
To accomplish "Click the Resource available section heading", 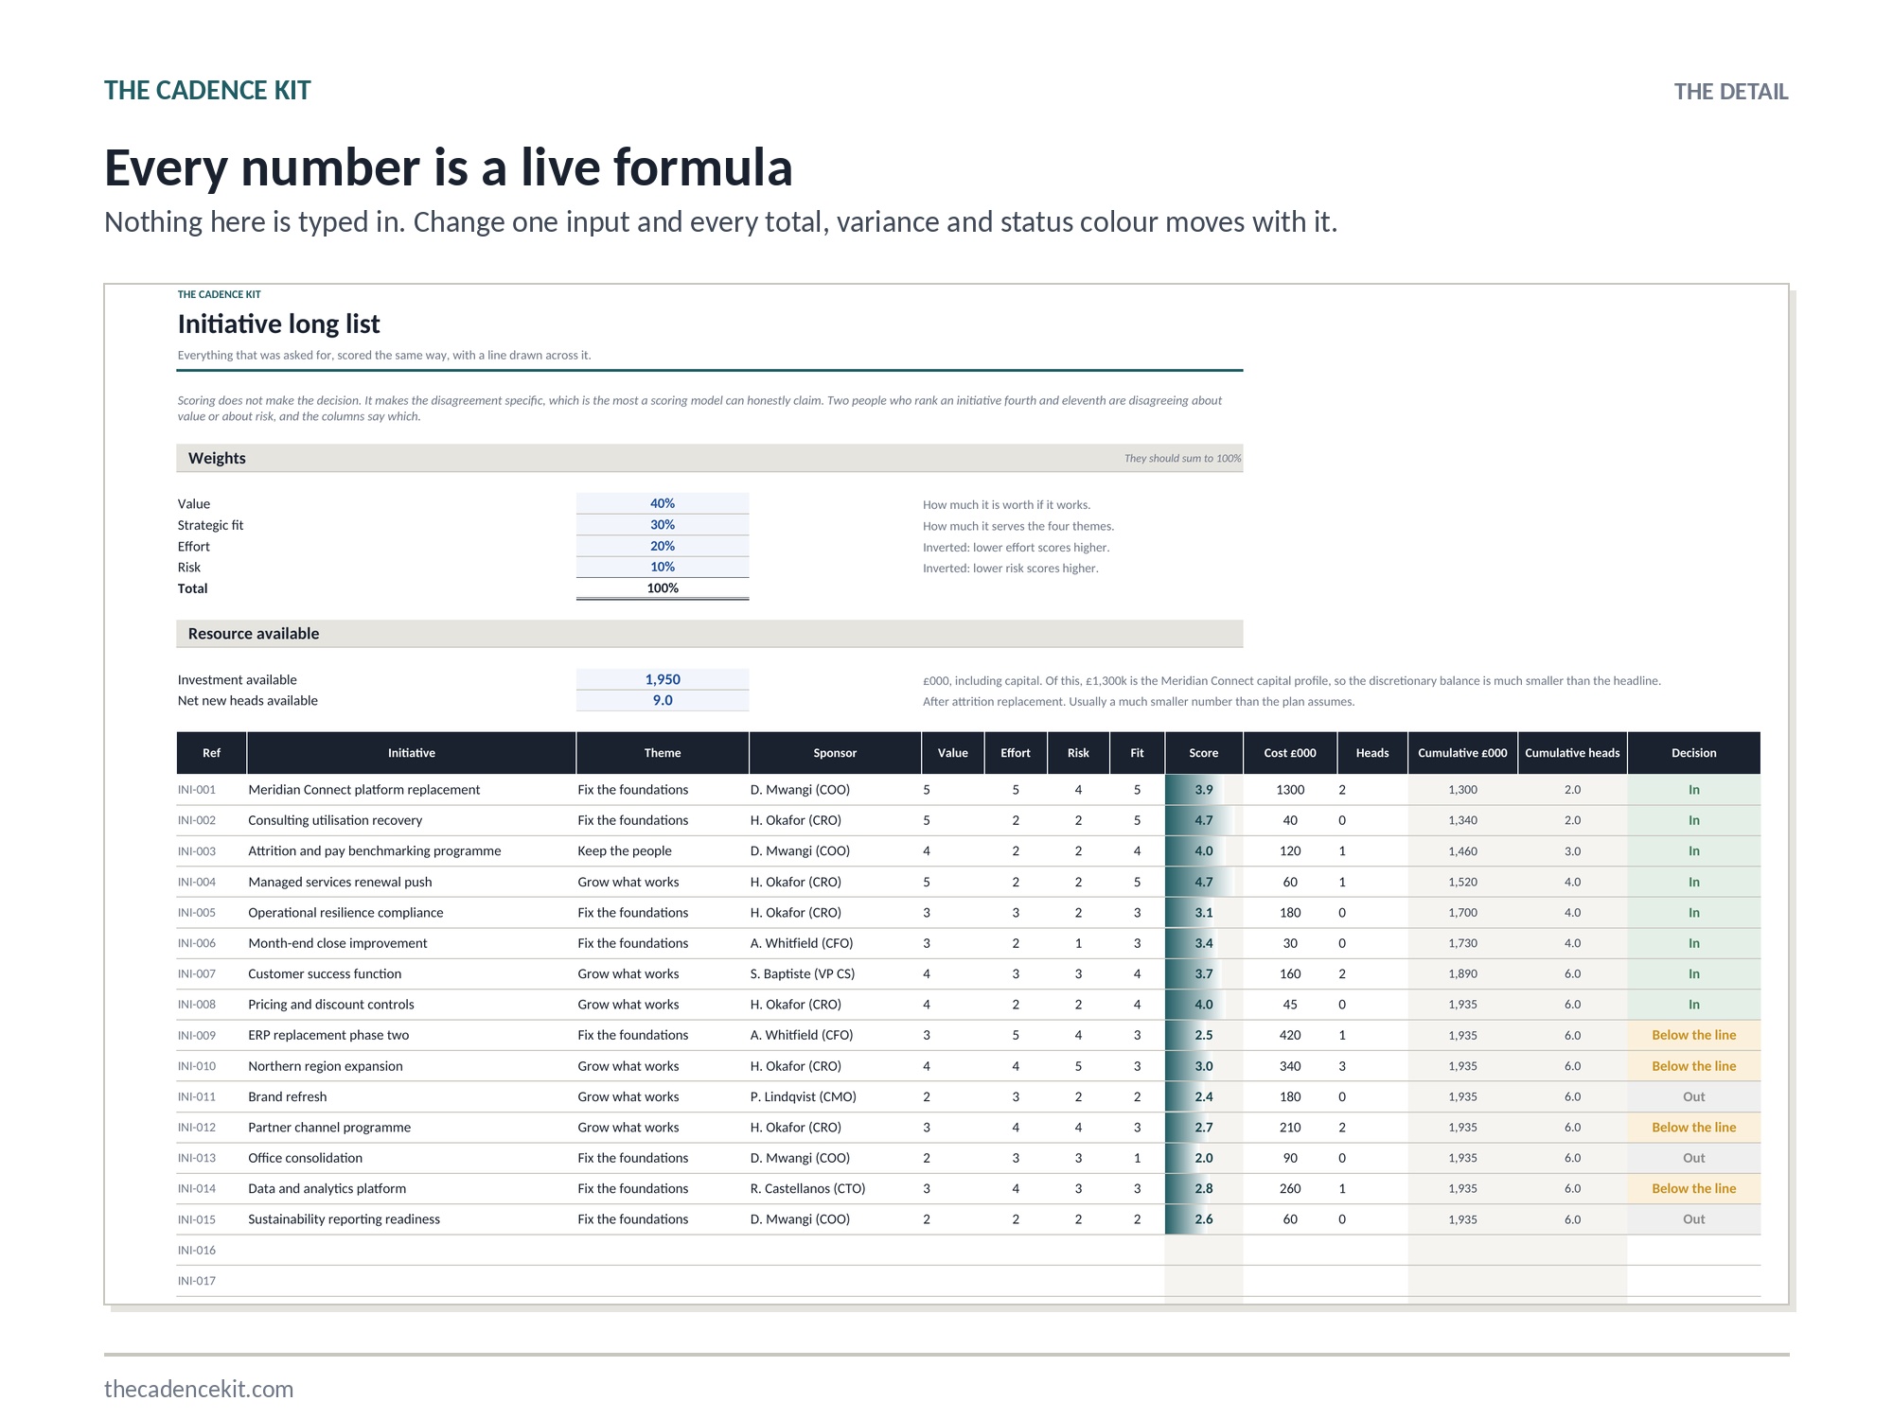I will (254, 634).
